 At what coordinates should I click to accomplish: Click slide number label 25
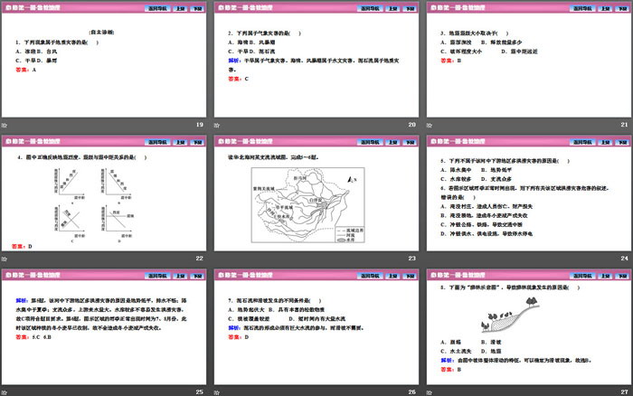200,392
